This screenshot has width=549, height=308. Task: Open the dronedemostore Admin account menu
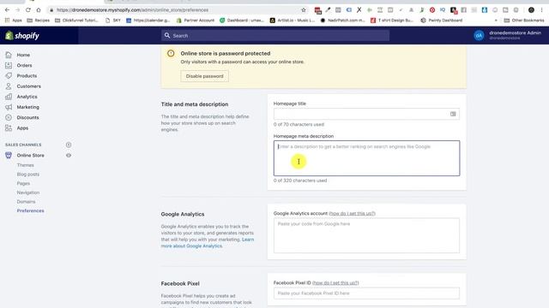[x=508, y=35]
